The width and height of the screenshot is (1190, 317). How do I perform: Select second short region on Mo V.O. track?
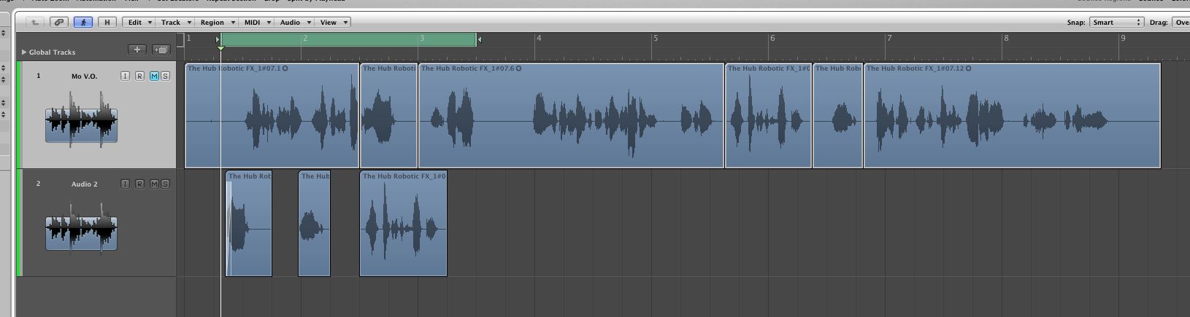click(388, 115)
